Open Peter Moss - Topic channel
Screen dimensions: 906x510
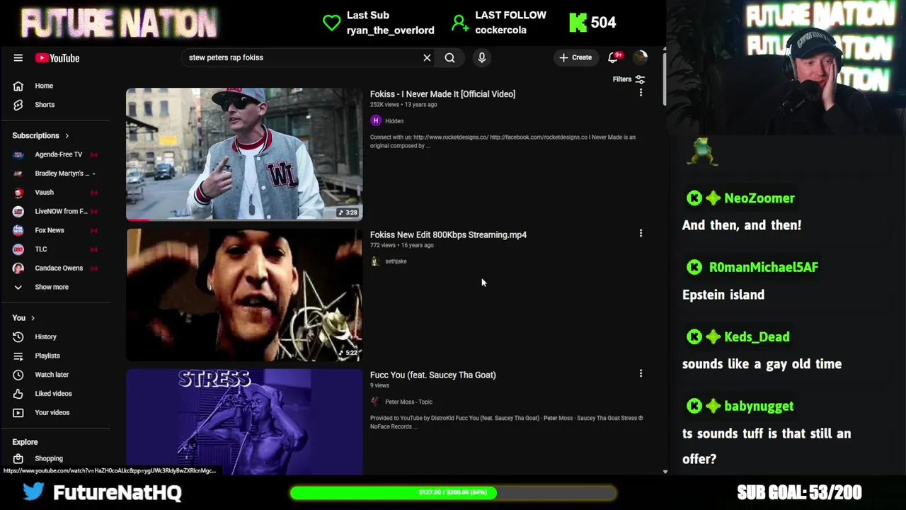click(x=408, y=402)
